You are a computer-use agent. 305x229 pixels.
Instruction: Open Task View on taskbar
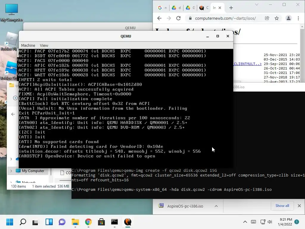pos(35,222)
